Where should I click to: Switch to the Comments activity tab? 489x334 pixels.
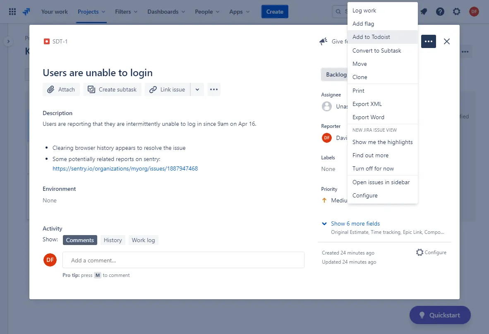pos(80,240)
